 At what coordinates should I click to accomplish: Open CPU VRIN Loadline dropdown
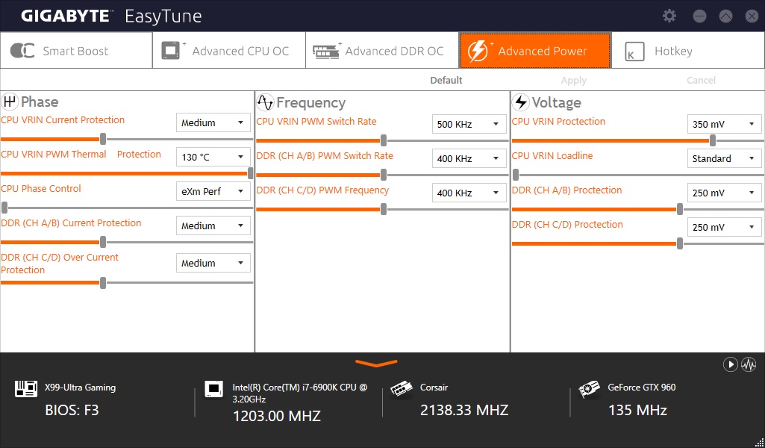point(725,158)
